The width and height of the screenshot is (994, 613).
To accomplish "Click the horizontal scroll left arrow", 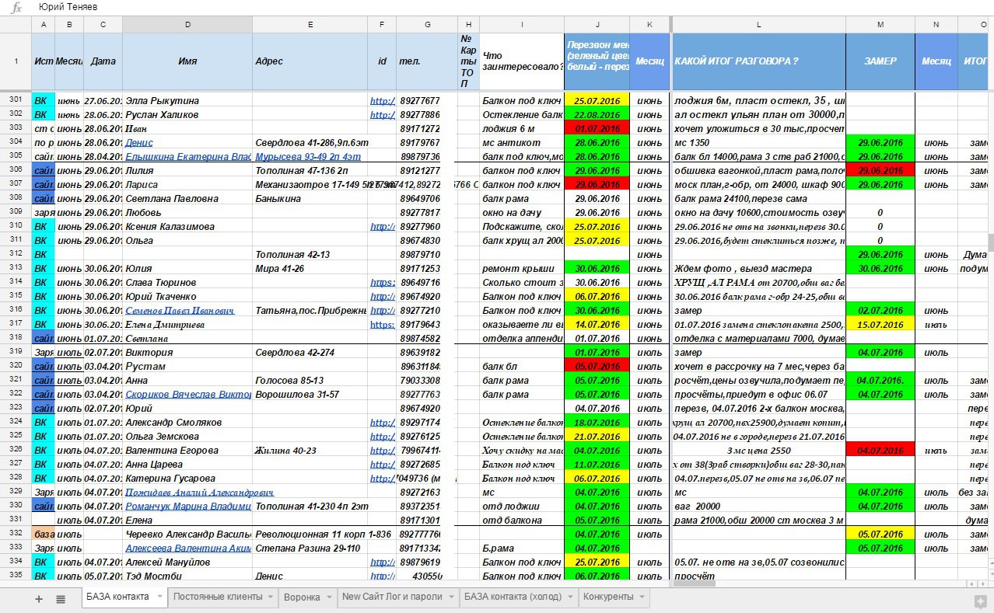I will tap(970, 583).
